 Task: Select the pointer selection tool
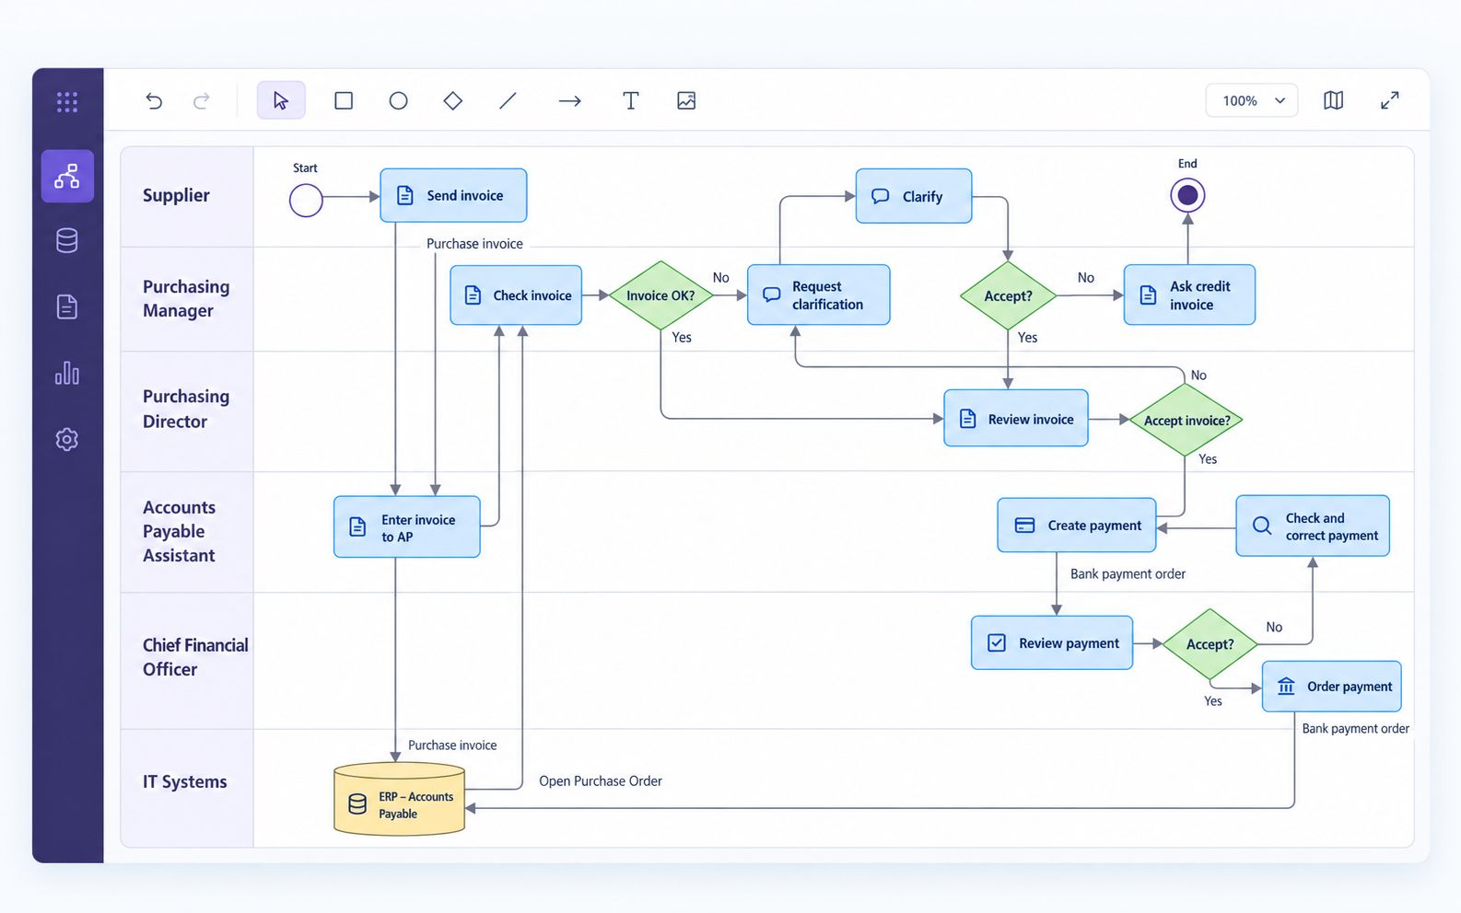click(x=281, y=100)
